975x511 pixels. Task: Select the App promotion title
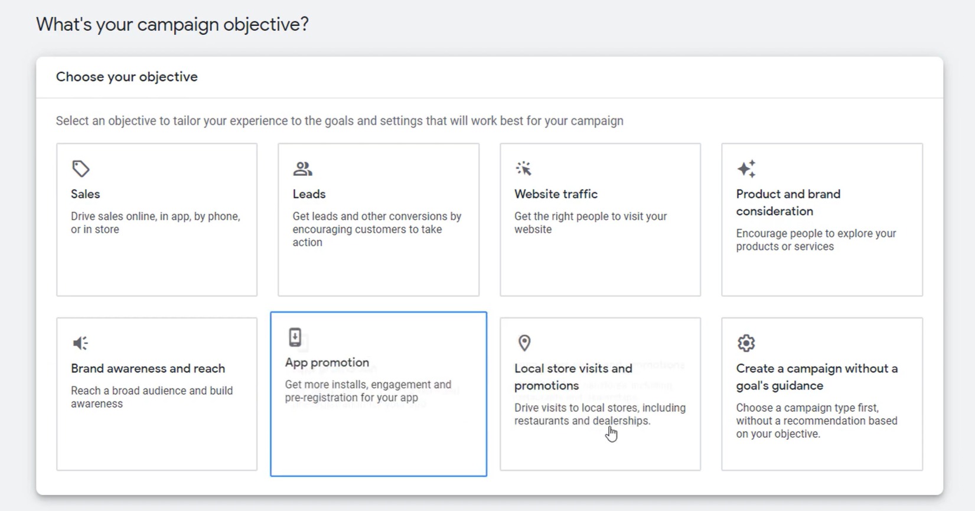(x=327, y=362)
